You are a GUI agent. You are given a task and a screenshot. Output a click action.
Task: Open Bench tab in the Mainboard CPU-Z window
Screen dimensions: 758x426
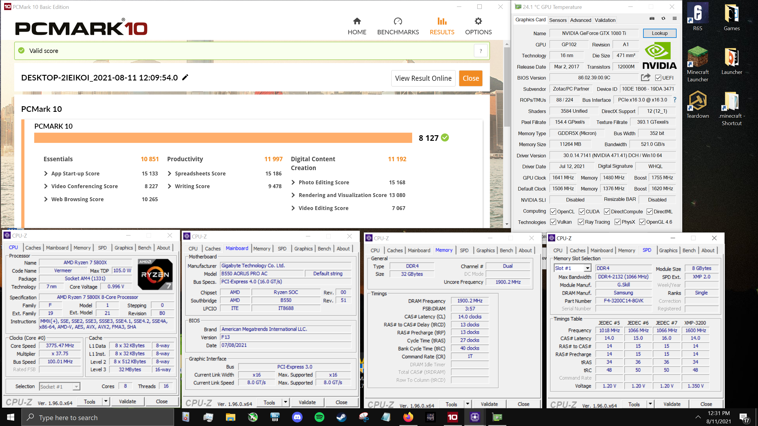[x=324, y=249]
